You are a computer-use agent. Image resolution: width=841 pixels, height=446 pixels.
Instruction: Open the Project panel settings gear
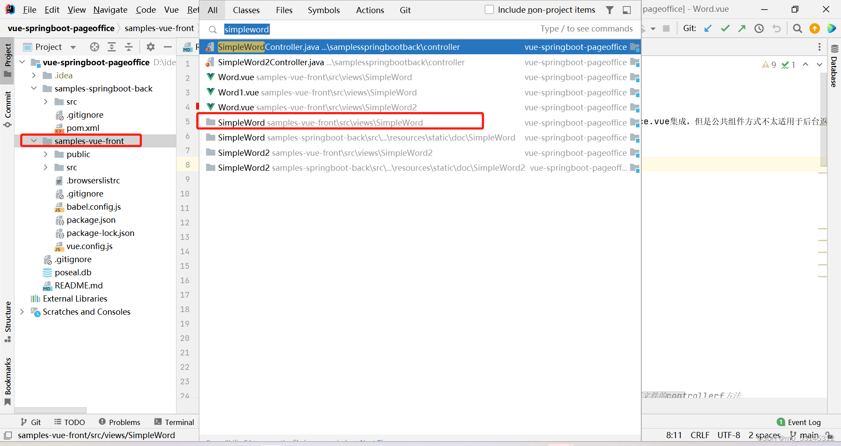point(151,47)
